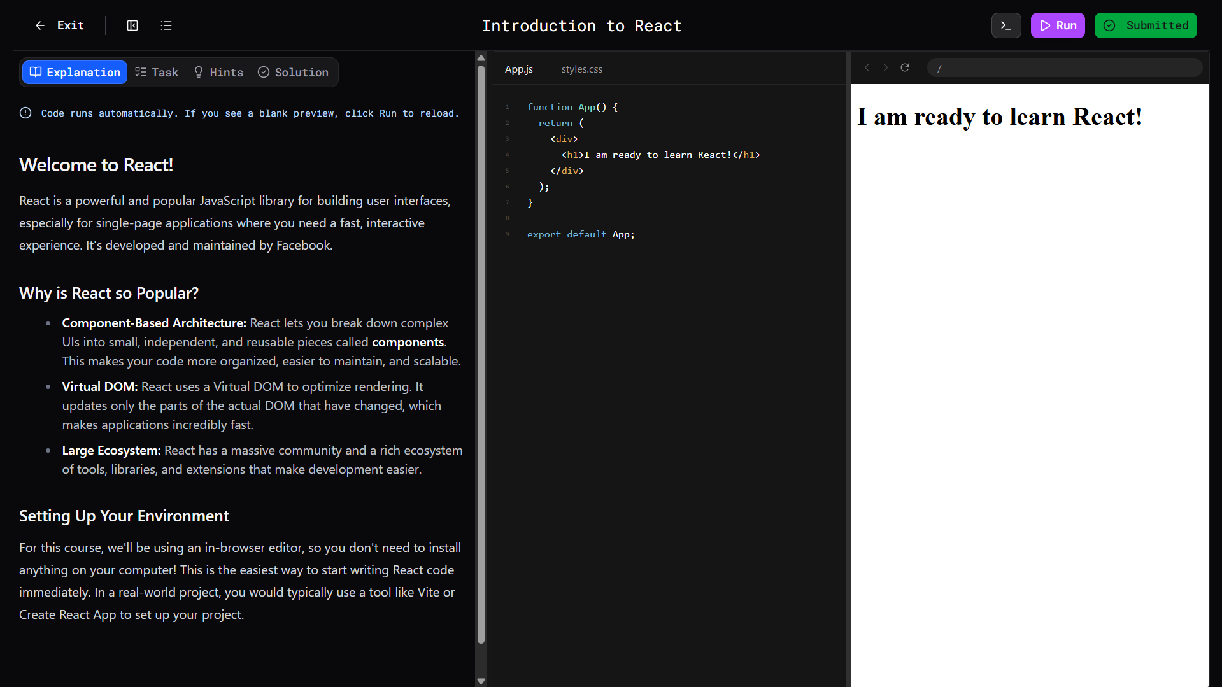Switch to the styles.css tab

[581, 69]
